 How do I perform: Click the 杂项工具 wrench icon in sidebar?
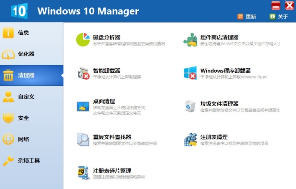tap(8, 160)
